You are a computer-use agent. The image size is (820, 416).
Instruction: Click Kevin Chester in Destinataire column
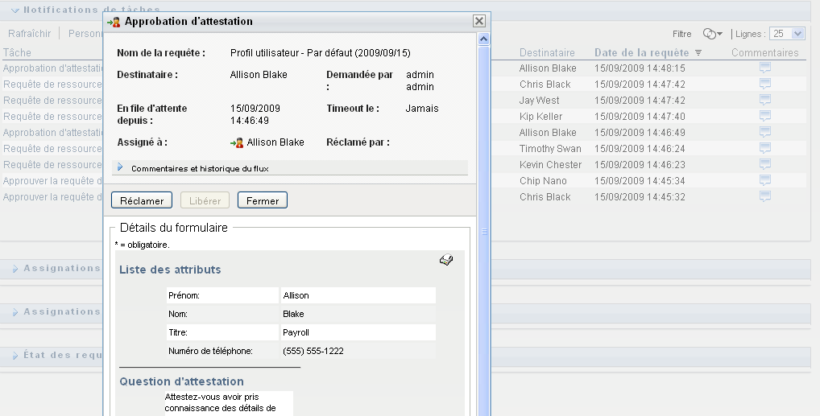551,165
